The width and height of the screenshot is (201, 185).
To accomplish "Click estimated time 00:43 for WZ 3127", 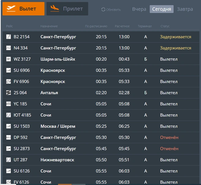I will point(124,59).
